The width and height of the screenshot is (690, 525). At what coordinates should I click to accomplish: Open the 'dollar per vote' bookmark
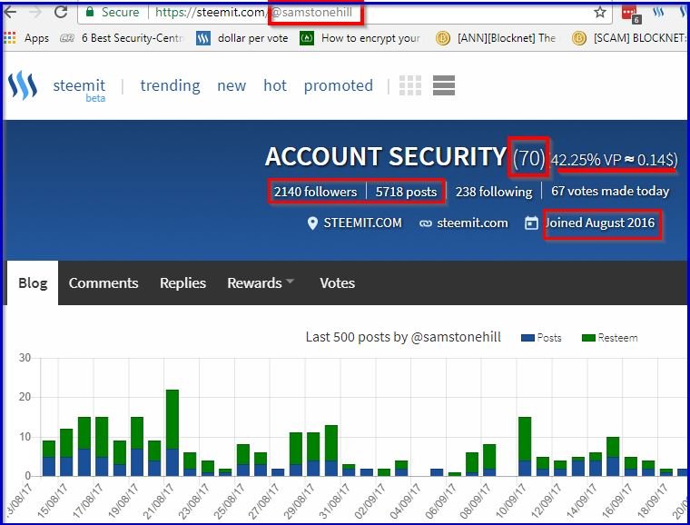(242, 38)
